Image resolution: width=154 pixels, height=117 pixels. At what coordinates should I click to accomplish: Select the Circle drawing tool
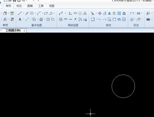click(x=32, y=13)
